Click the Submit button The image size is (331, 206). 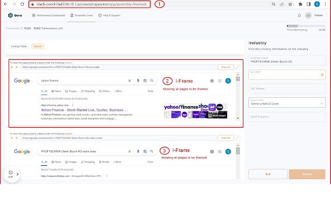[x=307, y=174]
